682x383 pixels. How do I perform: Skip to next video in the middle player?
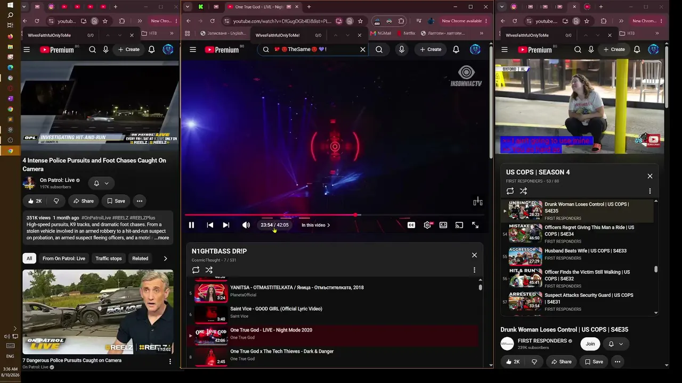tap(226, 225)
